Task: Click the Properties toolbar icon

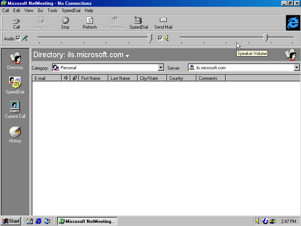Action: 114,23
